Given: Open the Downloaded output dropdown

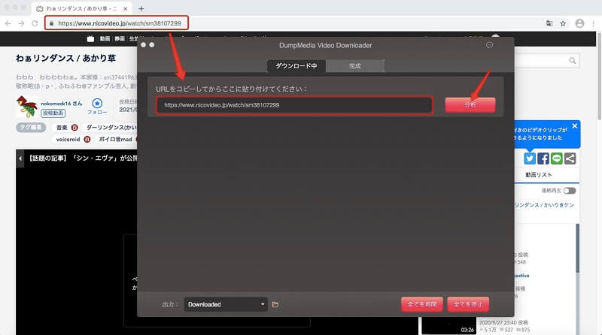Looking at the screenshot, I should 226,304.
